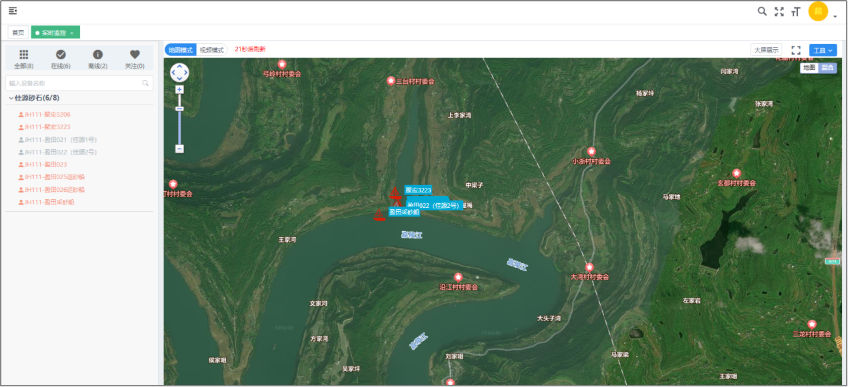Show followed devices 关注(0)
The image size is (848, 387).
click(x=135, y=59)
